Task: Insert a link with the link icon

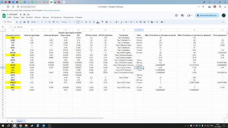Action: click(x=137, y=22)
